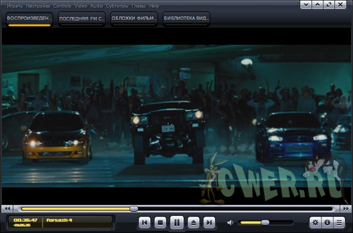The width and height of the screenshot is (353, 233).
Task: Skip to the previous track icon
Action: (x=144, y=223)
